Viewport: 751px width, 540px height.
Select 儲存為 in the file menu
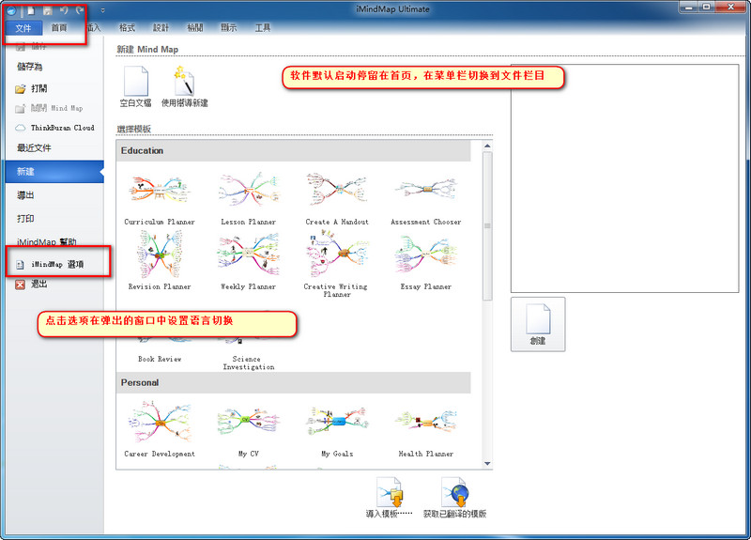tap(30, 67)
